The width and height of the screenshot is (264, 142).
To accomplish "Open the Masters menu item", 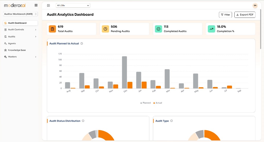I will click(20, 57).
